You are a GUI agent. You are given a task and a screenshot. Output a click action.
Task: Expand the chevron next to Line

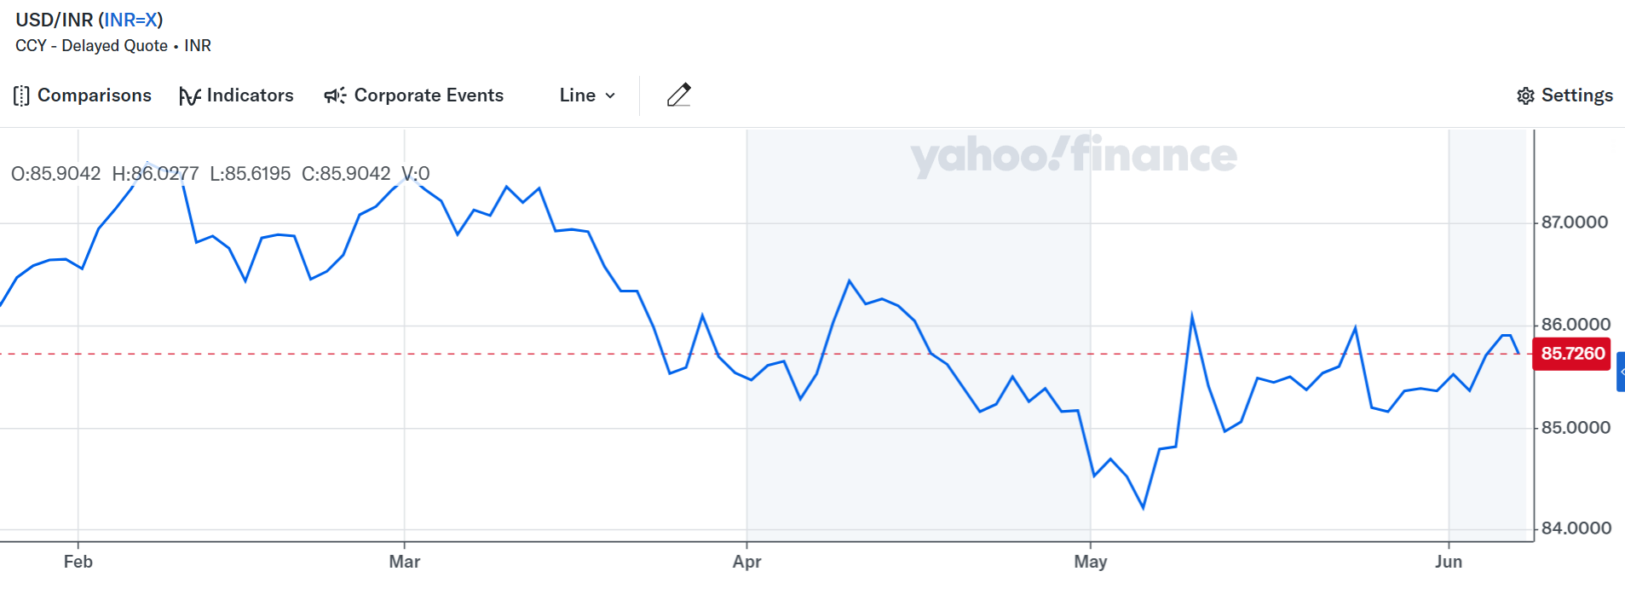click(x=608, y=96)
